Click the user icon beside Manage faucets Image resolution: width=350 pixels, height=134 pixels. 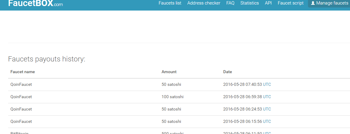click(x=313, y=3)
